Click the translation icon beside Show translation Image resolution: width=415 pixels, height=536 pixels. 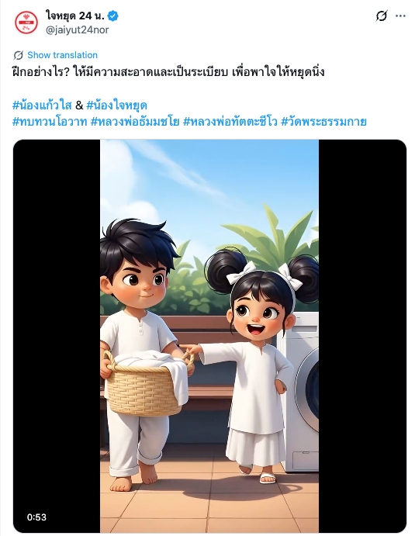click(x=18, y=55)
